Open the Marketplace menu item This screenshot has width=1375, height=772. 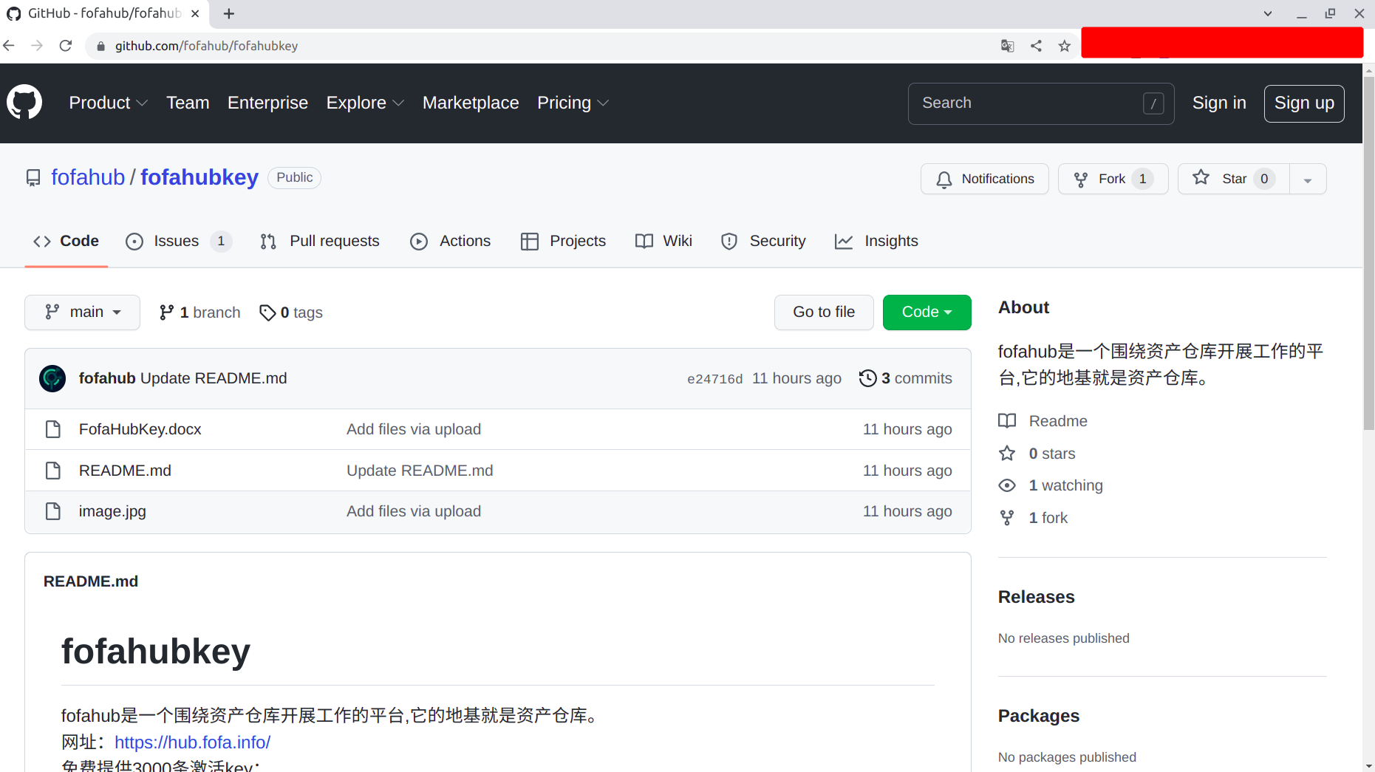click(x=471, y=103)
